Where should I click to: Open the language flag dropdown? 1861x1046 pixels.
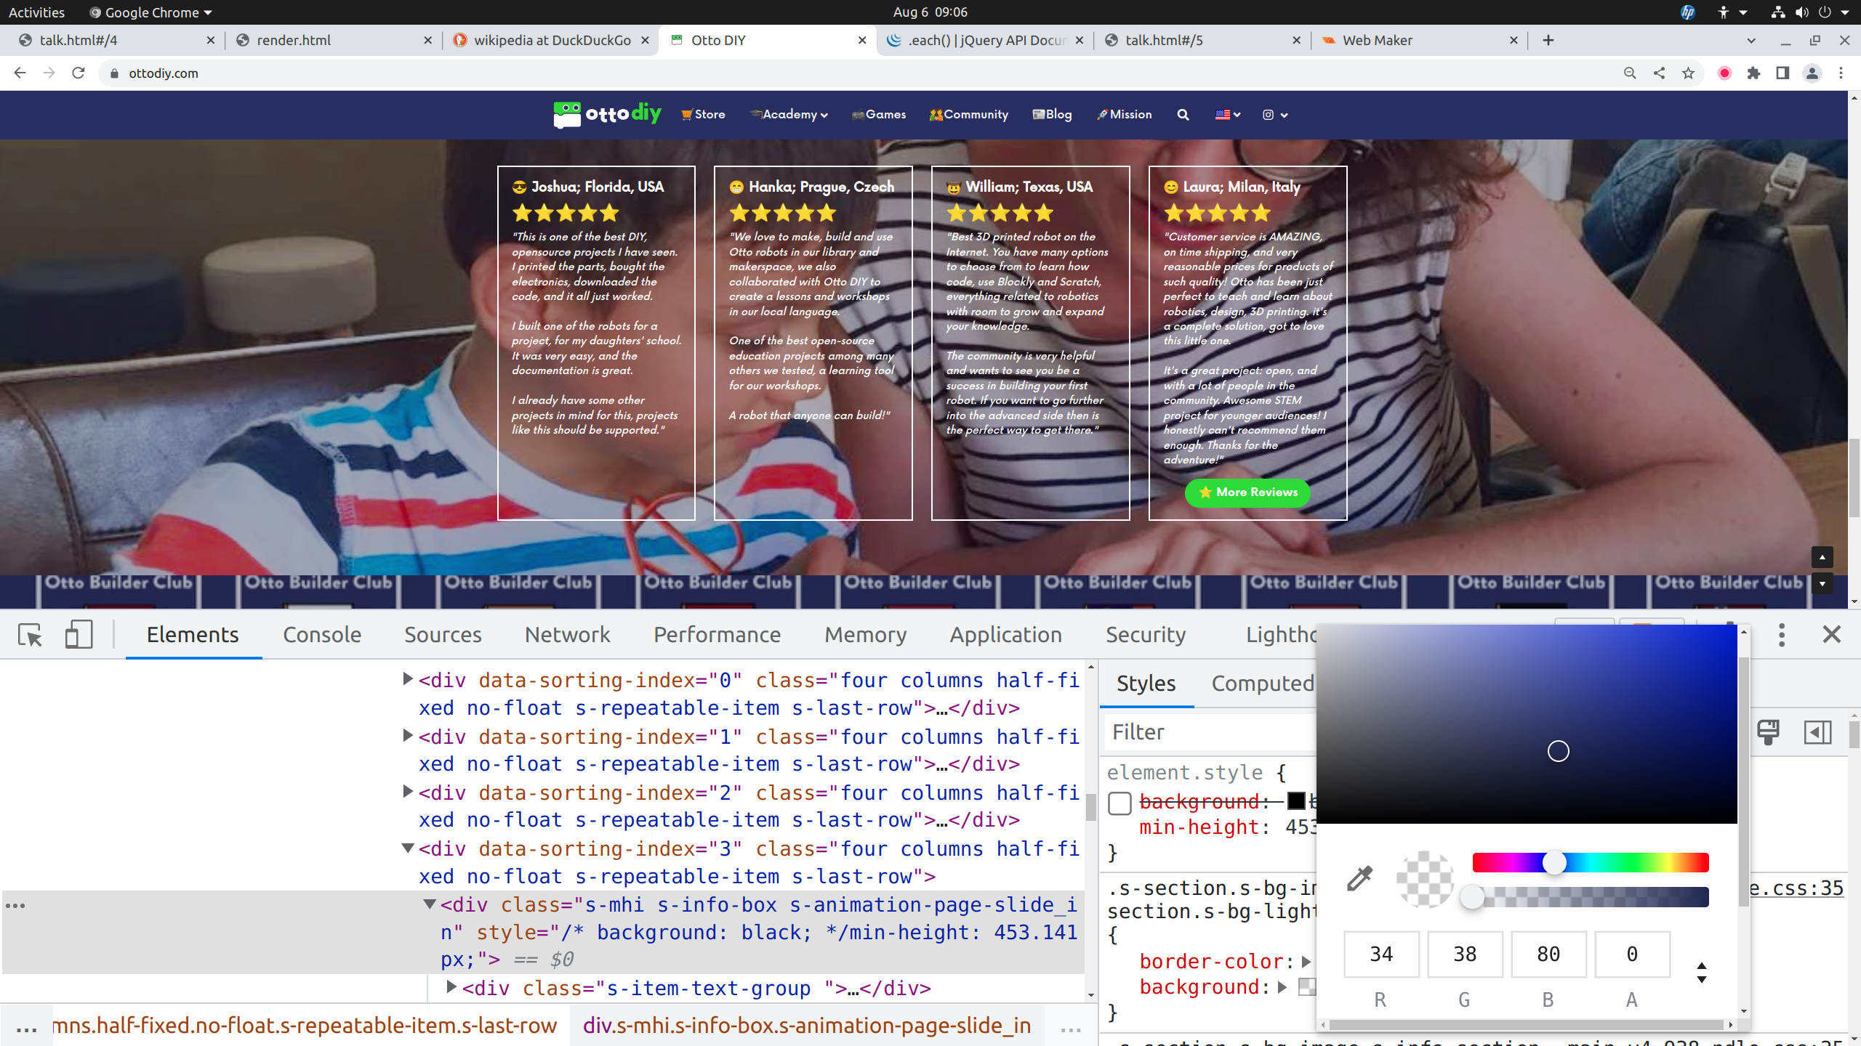tap(1227, 115)
